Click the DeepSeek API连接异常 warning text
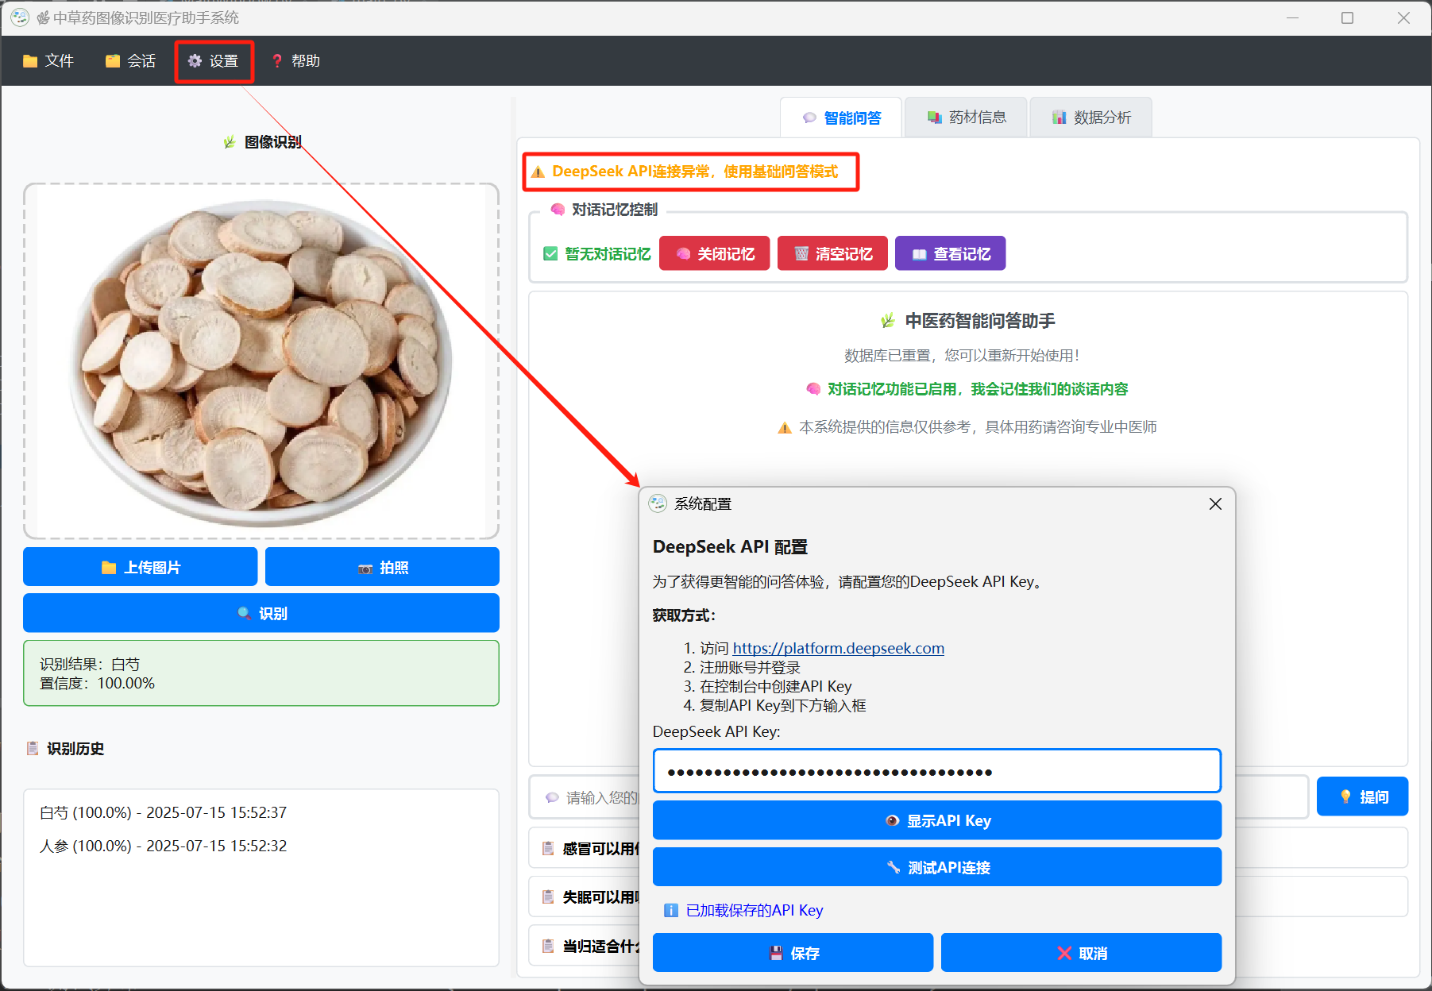The width and height of the screenshot is (1432, 991). [694, 172]
